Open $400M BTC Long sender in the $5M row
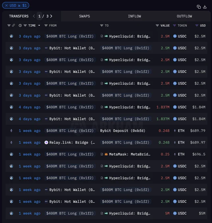212x223 pixels. pyautogui.click(x=70, y=213)
